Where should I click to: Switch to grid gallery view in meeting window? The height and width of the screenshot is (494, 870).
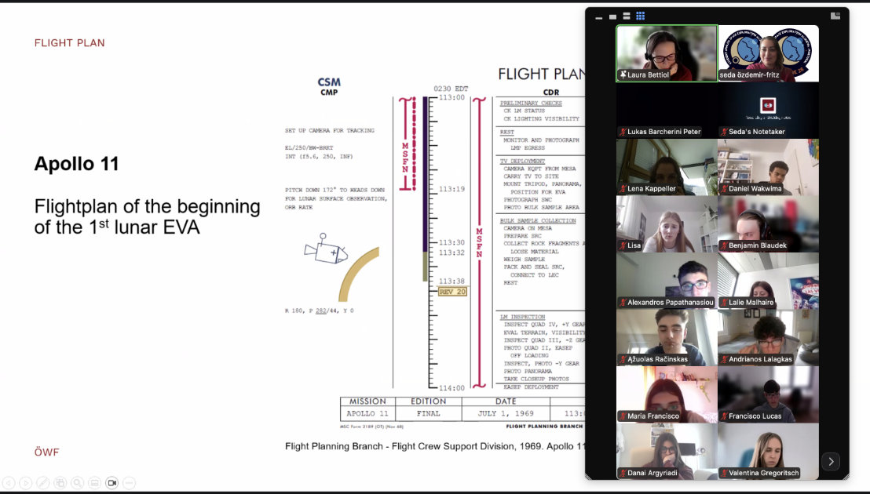pos(640,15)
